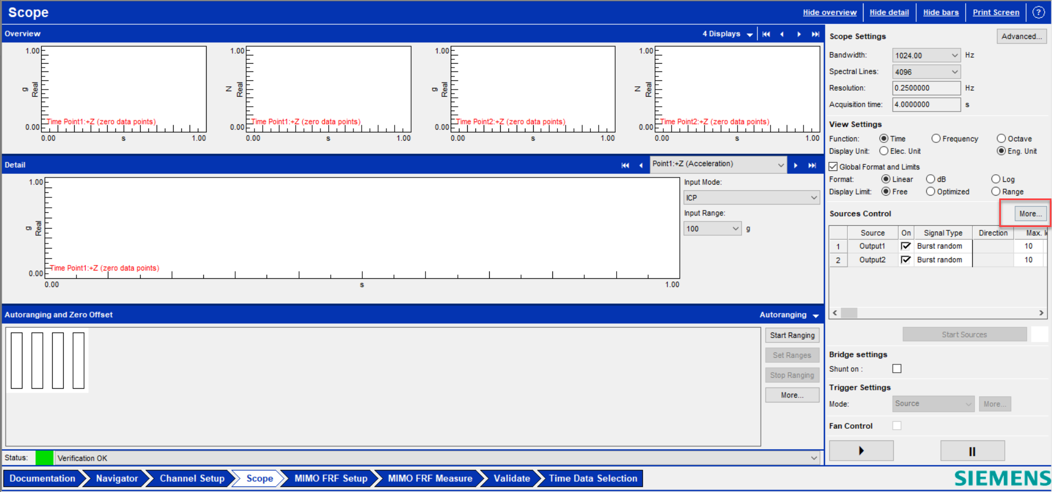Go to next display in Overview
This screenshot has height=492, width=1052.
pyautogui.click(x=799, y=34)
